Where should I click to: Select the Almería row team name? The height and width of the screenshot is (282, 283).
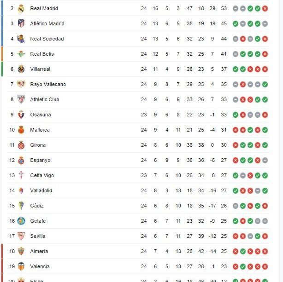pyautogui.click(x=39, y=251)
